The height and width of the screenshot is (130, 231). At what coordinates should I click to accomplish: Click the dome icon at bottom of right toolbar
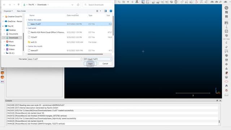tap(226, 95)
